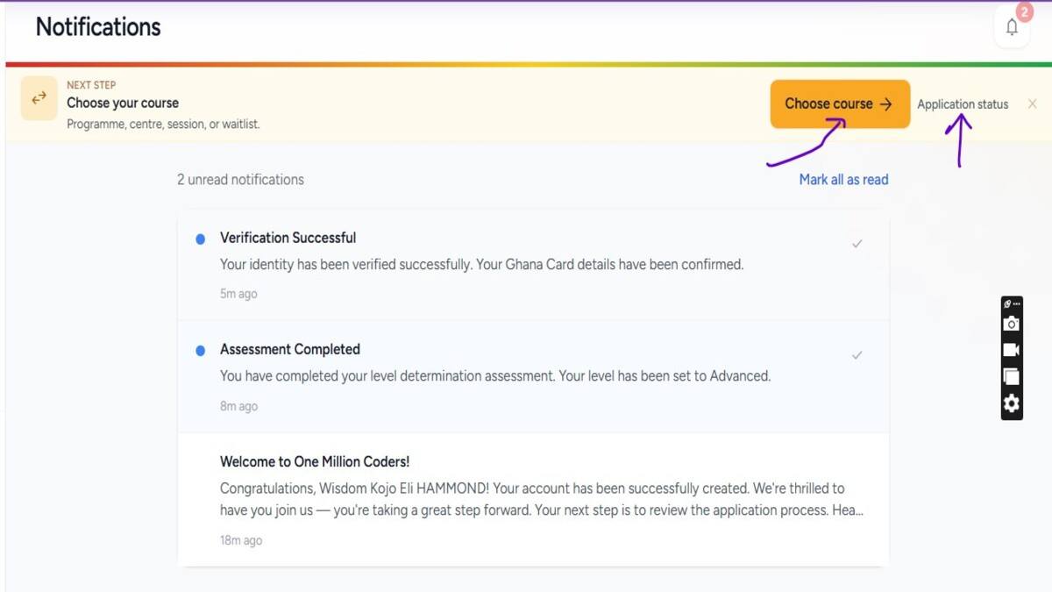The width and height of the screenshot is (1052, 592).
Task: Dismiss the Next Step banner
Action: [x=1032, y=103]
